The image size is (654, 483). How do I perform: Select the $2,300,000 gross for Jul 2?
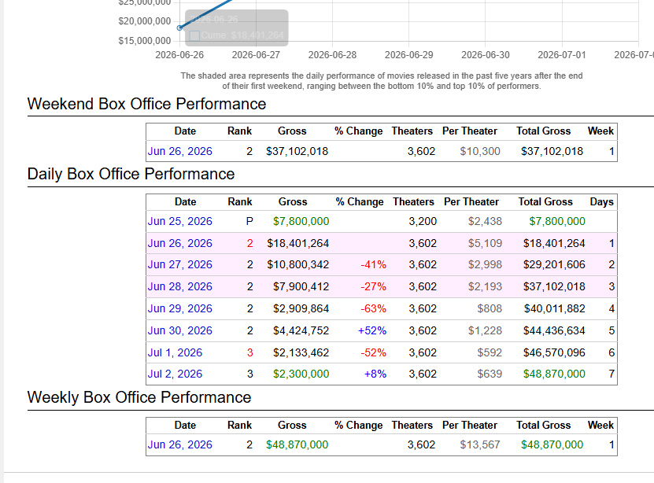[x=301, y=374]
